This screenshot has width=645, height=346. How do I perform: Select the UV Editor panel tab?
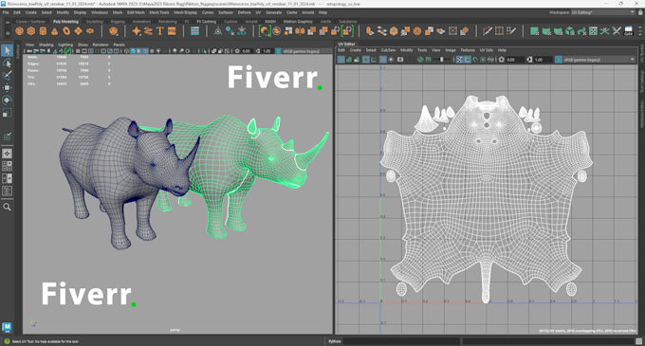pyautogui.click(x=346, y=44)
